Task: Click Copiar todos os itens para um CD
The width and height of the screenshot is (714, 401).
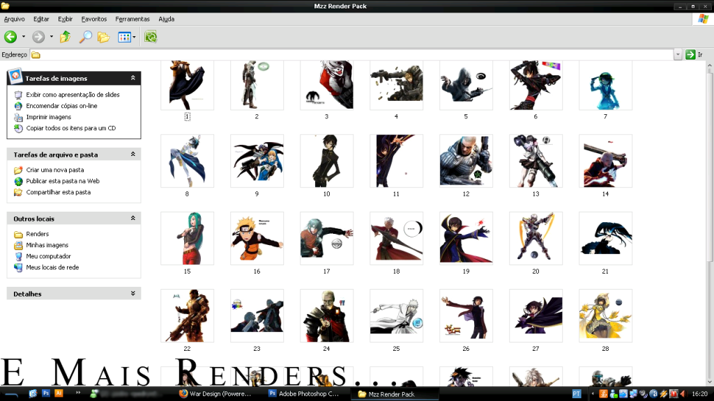Action: (71, 128)
